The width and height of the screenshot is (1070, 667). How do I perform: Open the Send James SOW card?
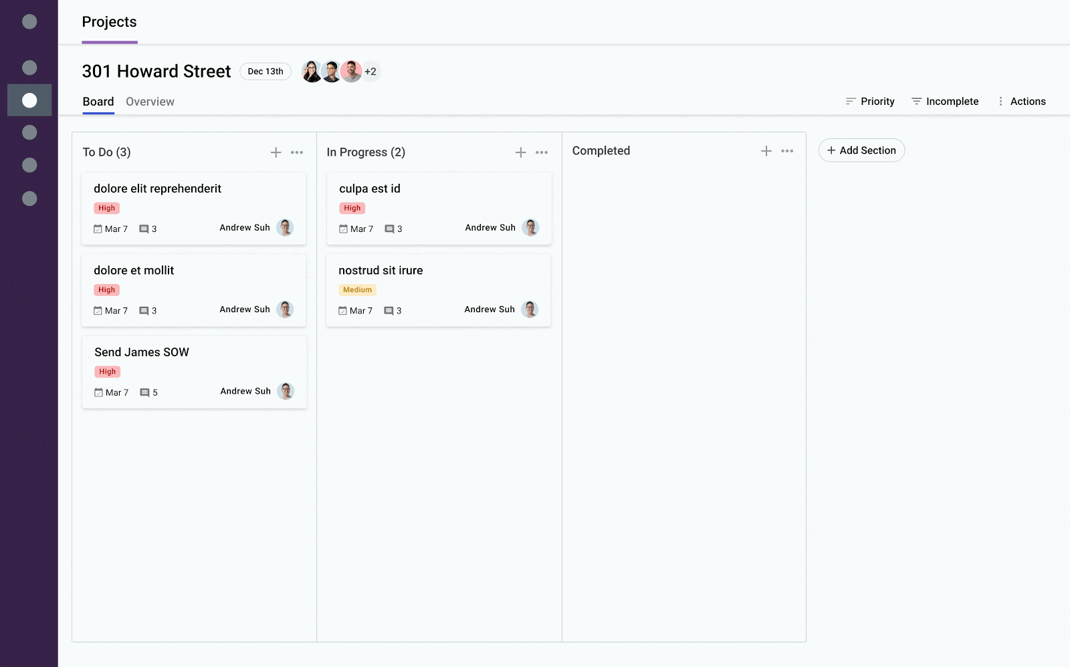(195, 372)
